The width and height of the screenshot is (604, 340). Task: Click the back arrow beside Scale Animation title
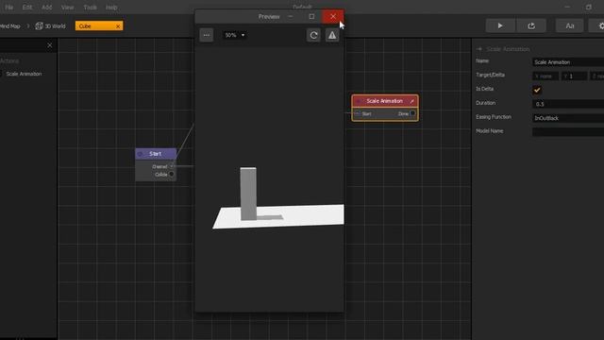(x=479, y=49)
